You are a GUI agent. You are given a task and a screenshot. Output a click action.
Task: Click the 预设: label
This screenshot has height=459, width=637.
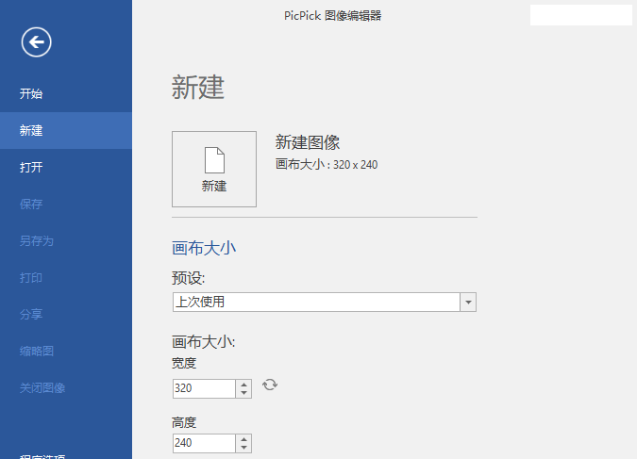coord(189,278)
